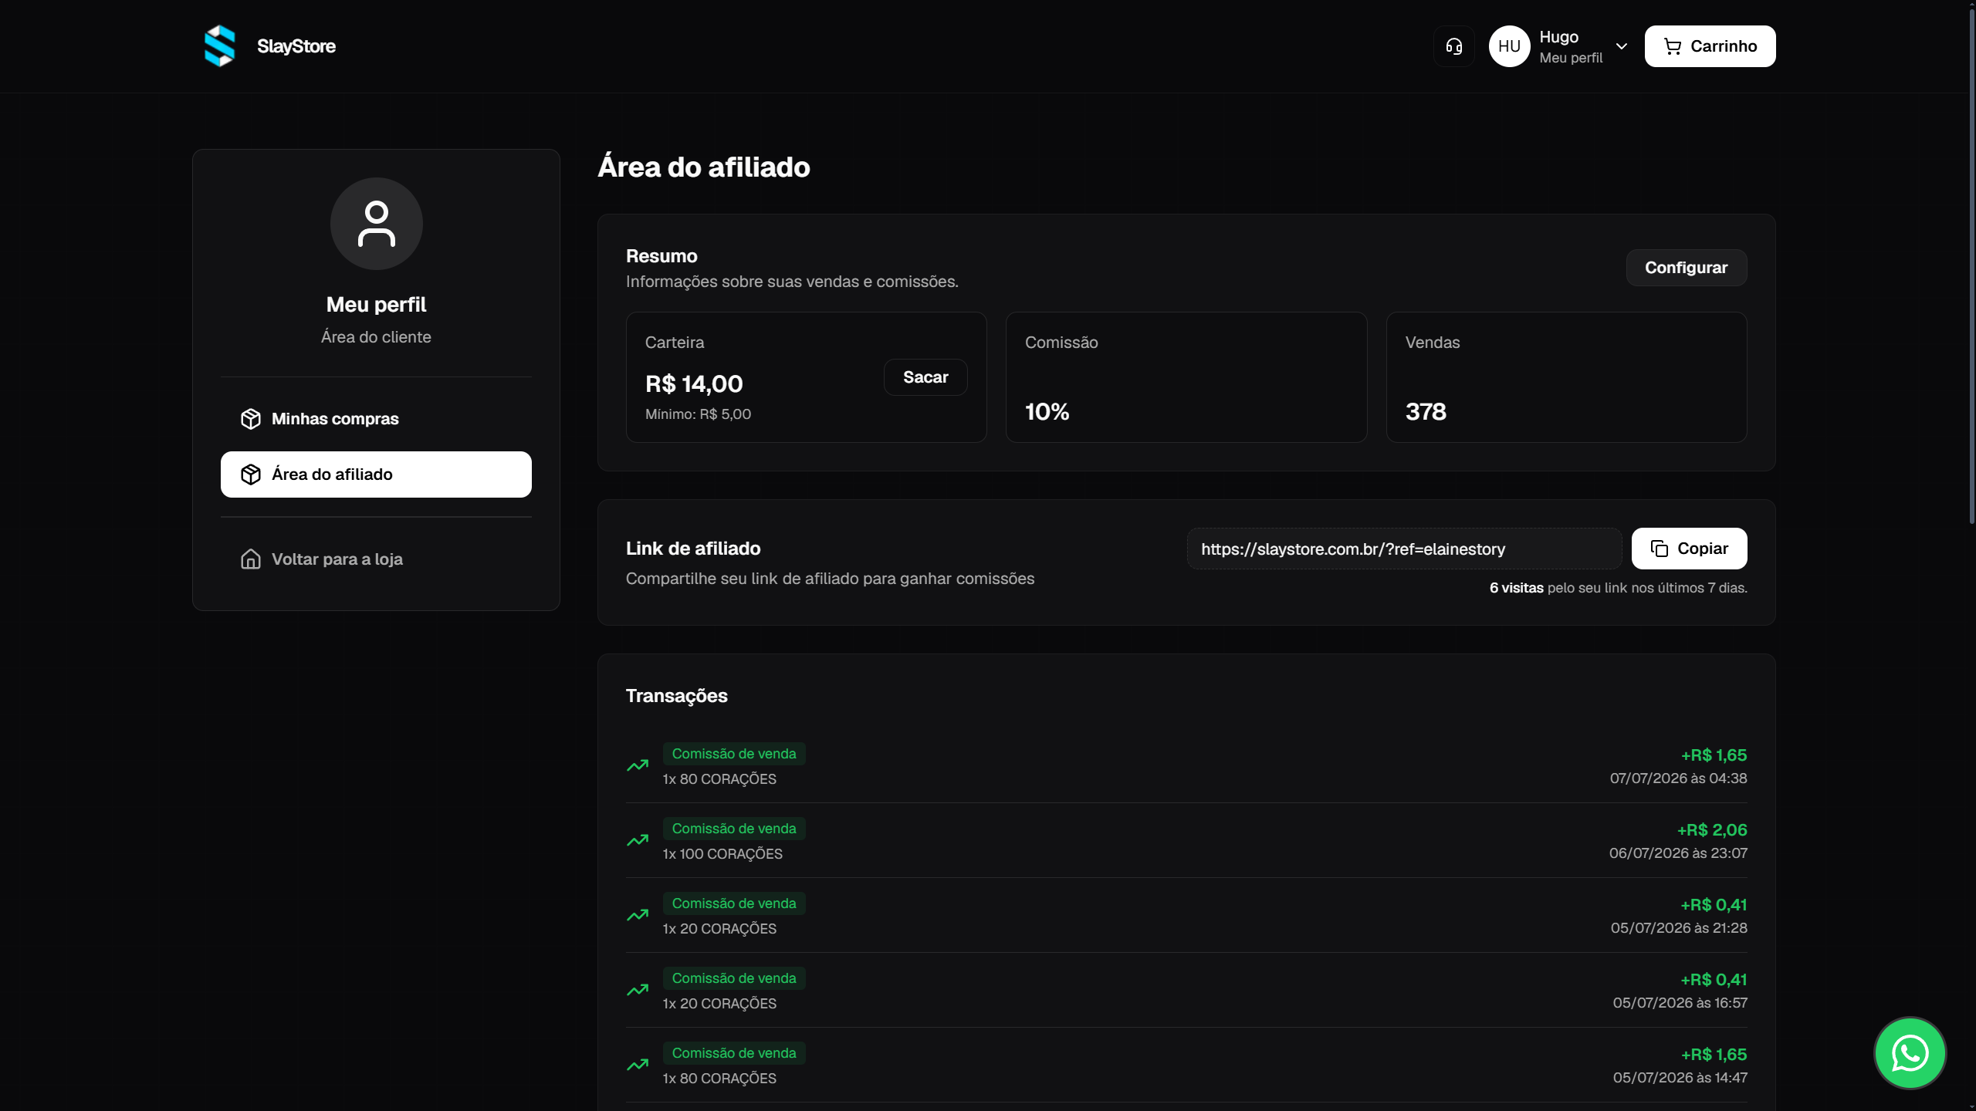1976x1111 pixels.
Task: Go to Voltar para a loja
Action: (376, 559)
